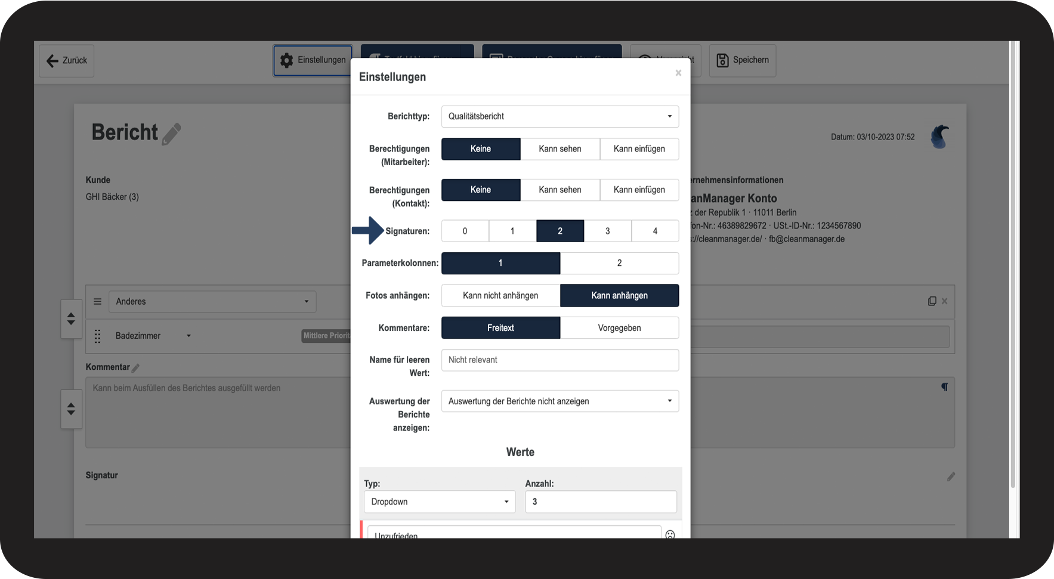Go back using the Zurück button
1054x579 pixels.
(x=67, y=60)
